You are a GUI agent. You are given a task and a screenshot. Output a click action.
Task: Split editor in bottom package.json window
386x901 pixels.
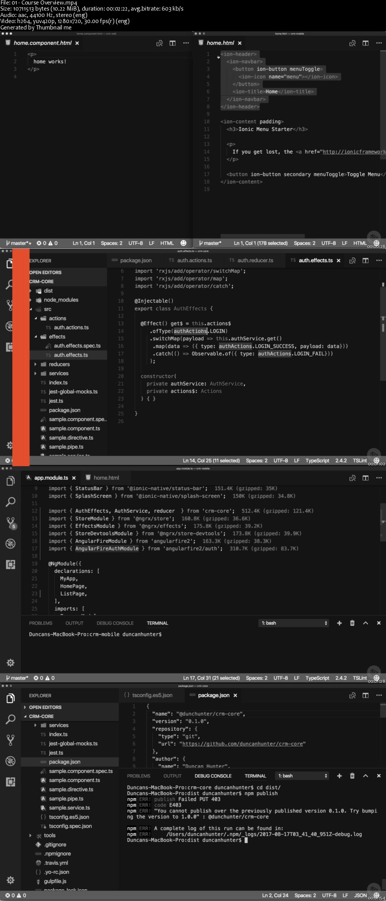click(x=365, y=695)
